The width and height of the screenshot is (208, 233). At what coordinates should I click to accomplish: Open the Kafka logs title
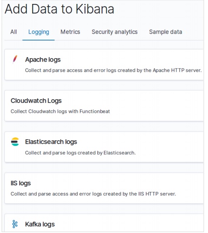(40, 224)
